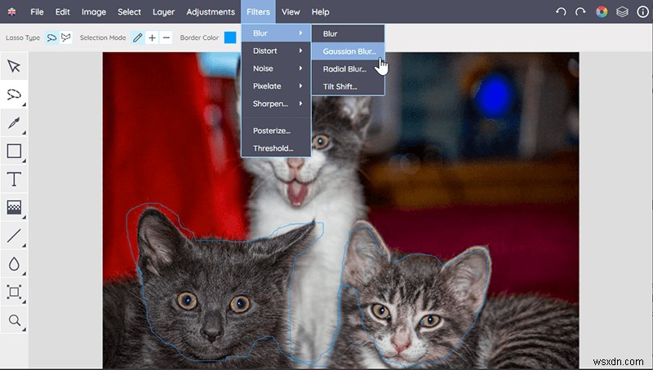Set selection mode to add (plus)
The height and width of the screenshot is (370, 653).
(x=153, y=37)
